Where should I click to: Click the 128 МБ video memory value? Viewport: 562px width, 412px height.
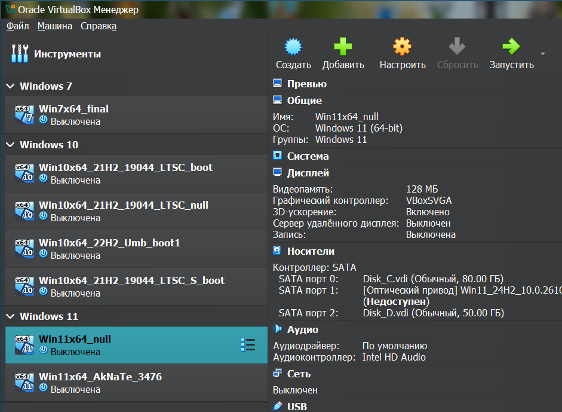[422, 189]
